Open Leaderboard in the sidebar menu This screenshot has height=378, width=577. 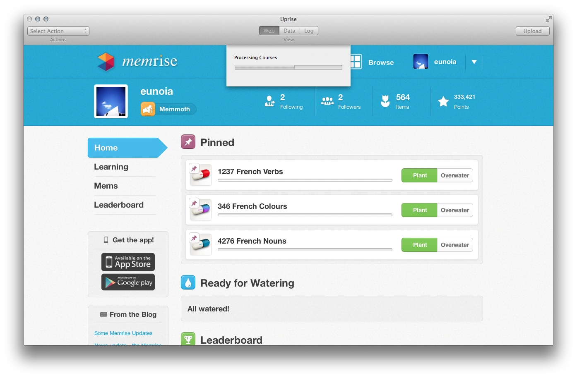pos(119,205)
